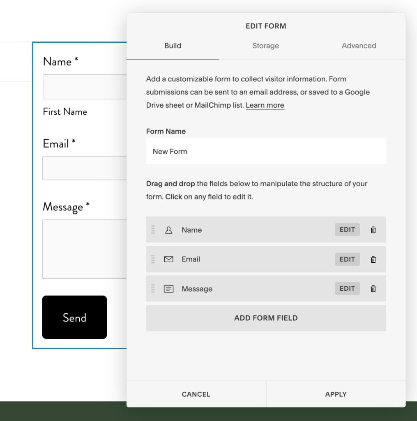Viewport: 417px width, 421px height.
Task: Select the Message field row label
Action: [197, 289]
